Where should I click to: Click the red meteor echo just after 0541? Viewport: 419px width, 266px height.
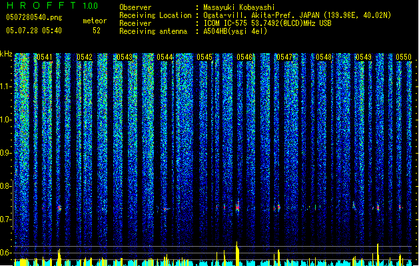tap(59, 207)
